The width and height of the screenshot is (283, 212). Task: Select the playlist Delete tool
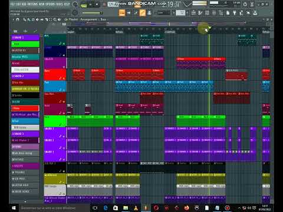[x=33, y=19]
